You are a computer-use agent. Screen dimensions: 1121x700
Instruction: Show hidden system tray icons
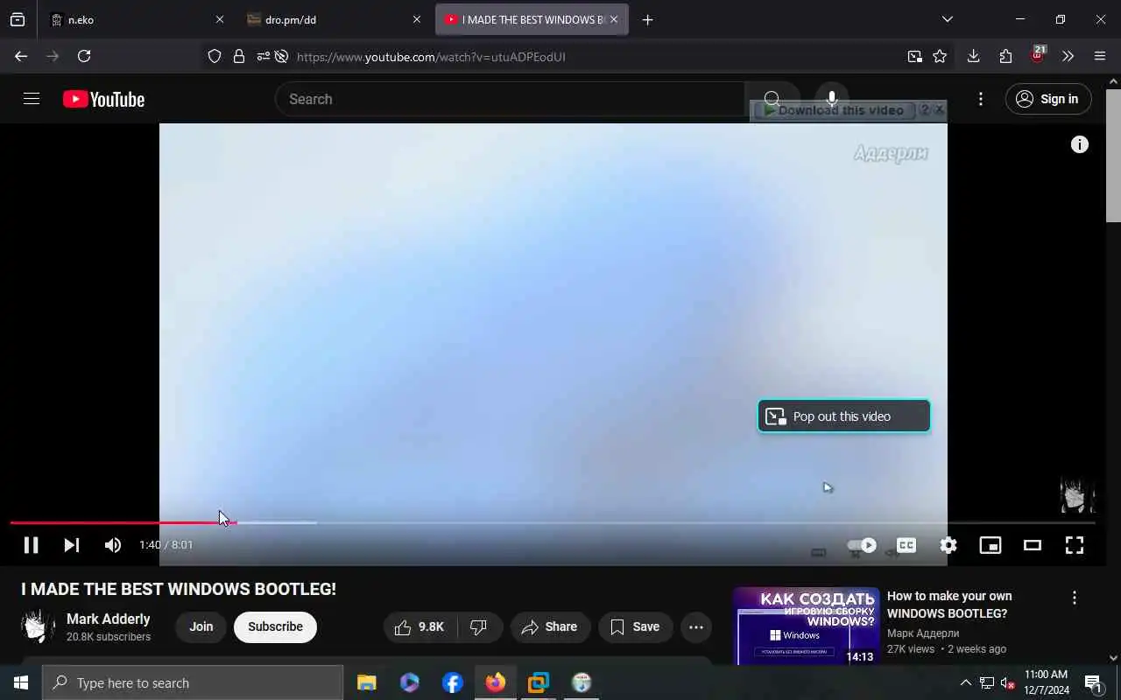coord(966,682)
